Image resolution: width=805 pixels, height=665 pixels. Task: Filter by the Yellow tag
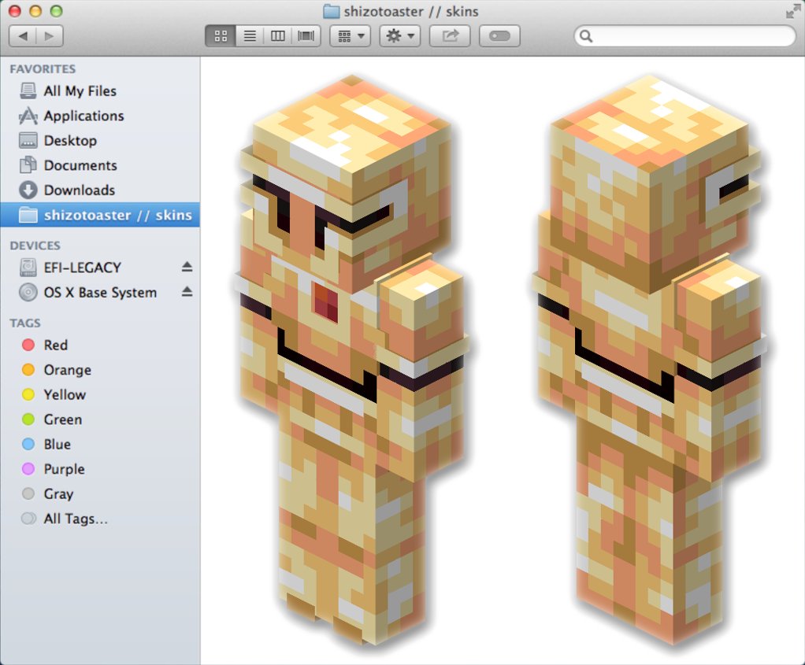point(99,394)
